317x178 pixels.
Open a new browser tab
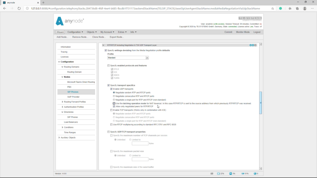pyautogui.click(x=43, y=2)
